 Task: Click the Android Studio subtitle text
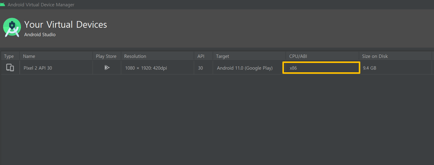click(40, 35)
